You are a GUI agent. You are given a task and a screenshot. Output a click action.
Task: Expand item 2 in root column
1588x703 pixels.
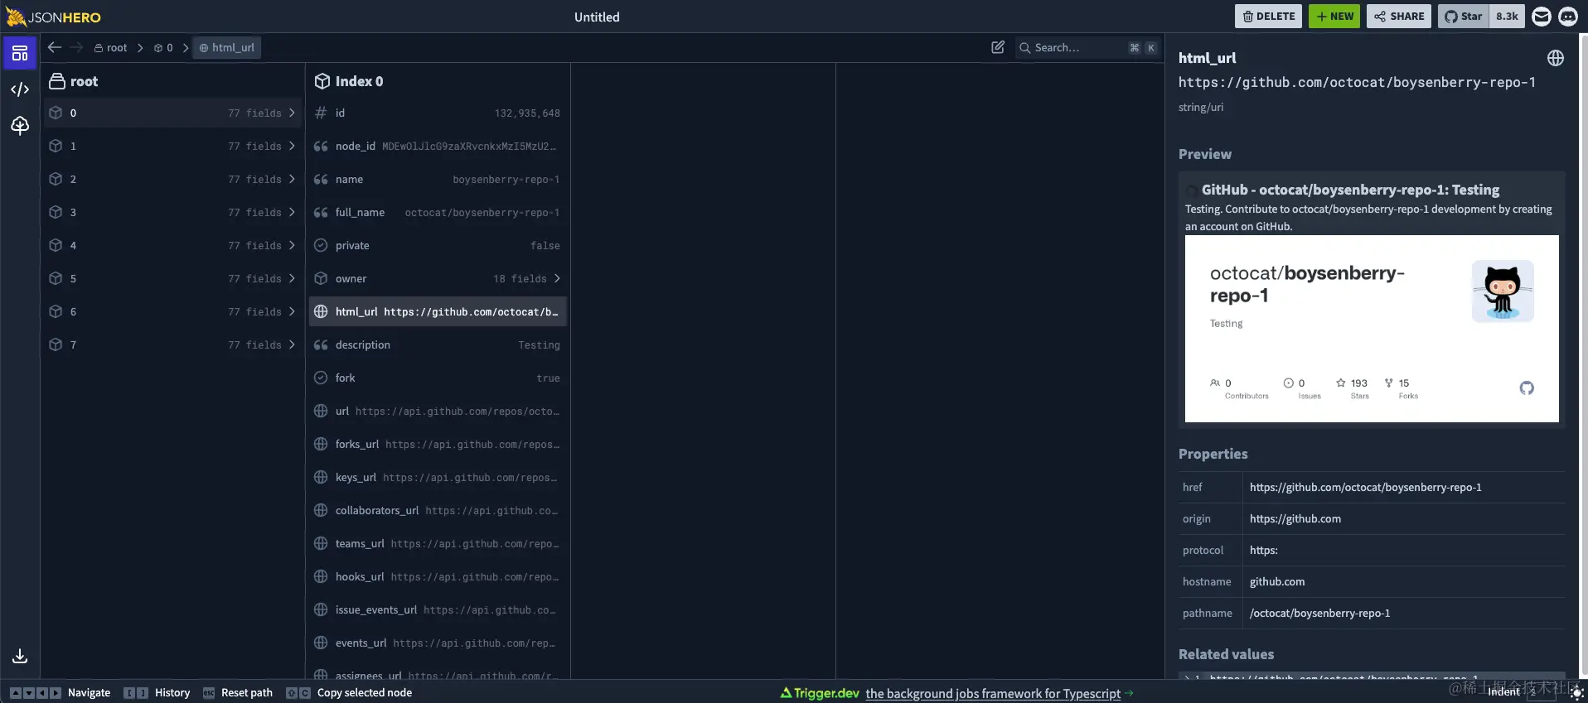pos(173,179)
